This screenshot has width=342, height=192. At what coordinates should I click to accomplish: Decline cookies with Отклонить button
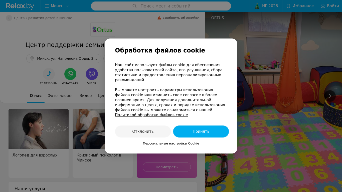(143, 131)
